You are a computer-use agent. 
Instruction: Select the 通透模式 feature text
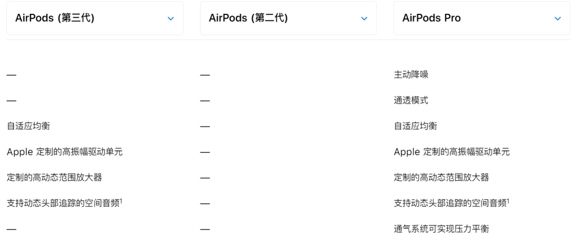(x=411, y=101)
